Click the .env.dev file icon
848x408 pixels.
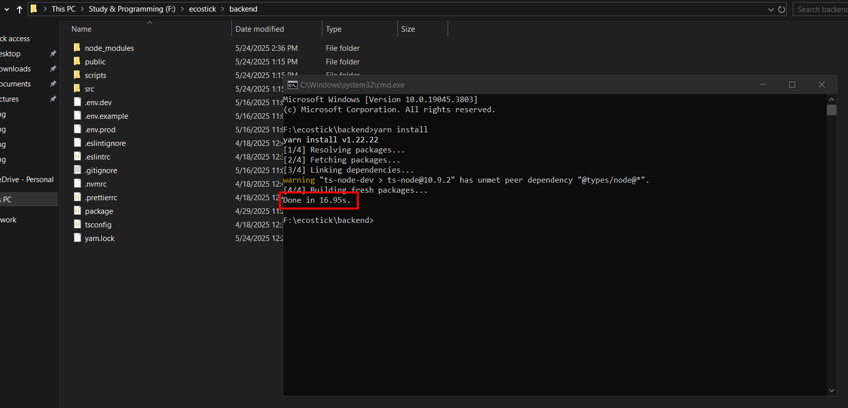(77, 102)
